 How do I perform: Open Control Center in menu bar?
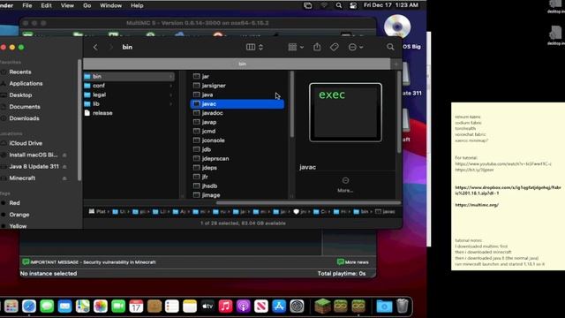(x=353, y=5)
